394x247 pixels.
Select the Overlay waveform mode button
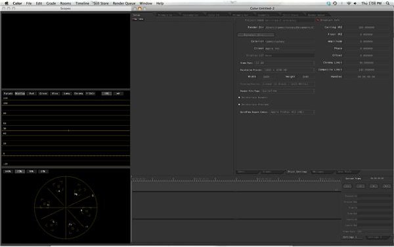(20, 94)
